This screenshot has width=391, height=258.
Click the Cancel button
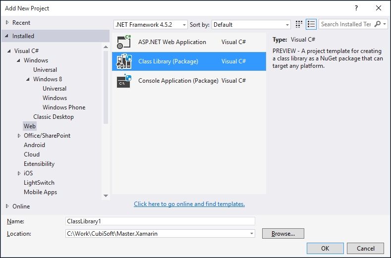[365, 249]
